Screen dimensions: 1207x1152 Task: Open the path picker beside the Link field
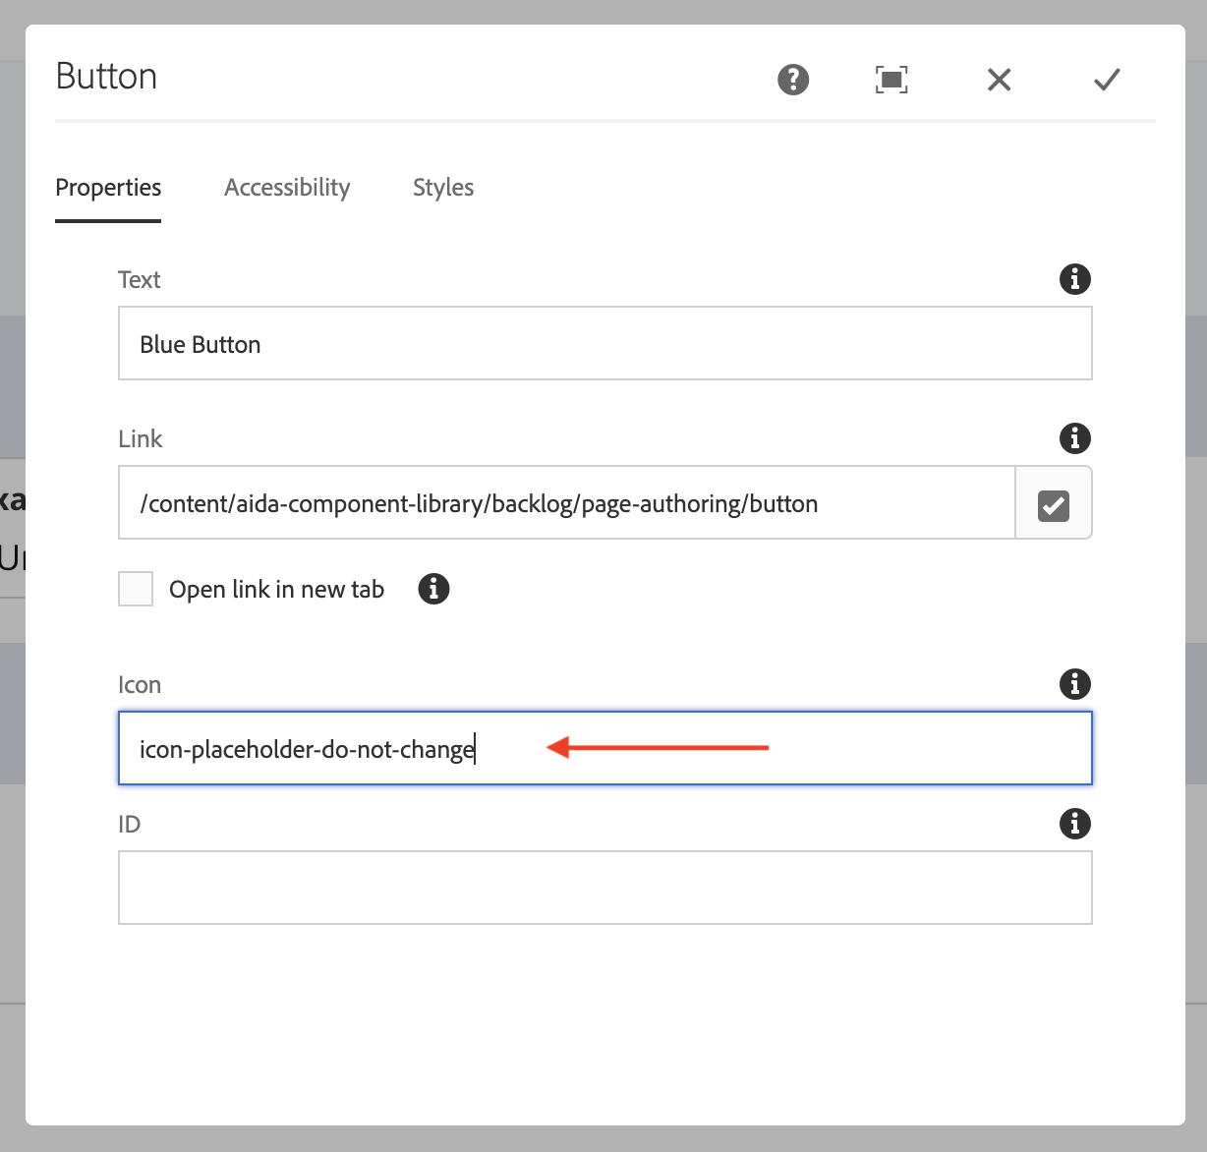(1053, 504)
